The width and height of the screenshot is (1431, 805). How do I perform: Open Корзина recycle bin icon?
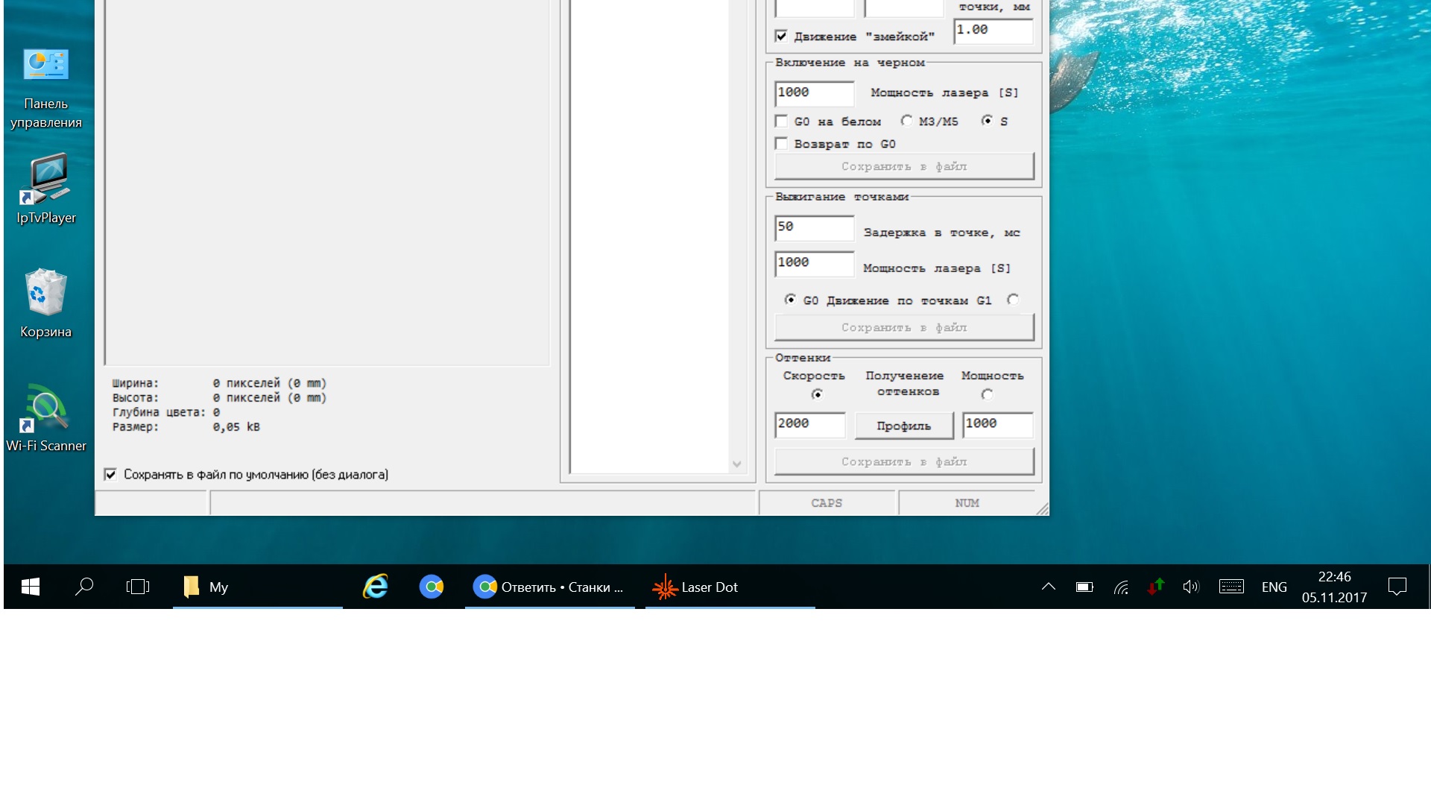coord(45,293)
